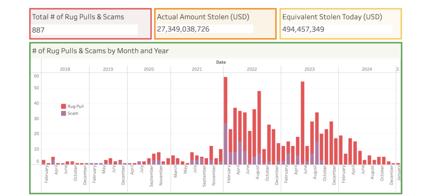Select the 494,457,349 value
427x195 pixels.
pyautogui.click(x=303, y=29)
